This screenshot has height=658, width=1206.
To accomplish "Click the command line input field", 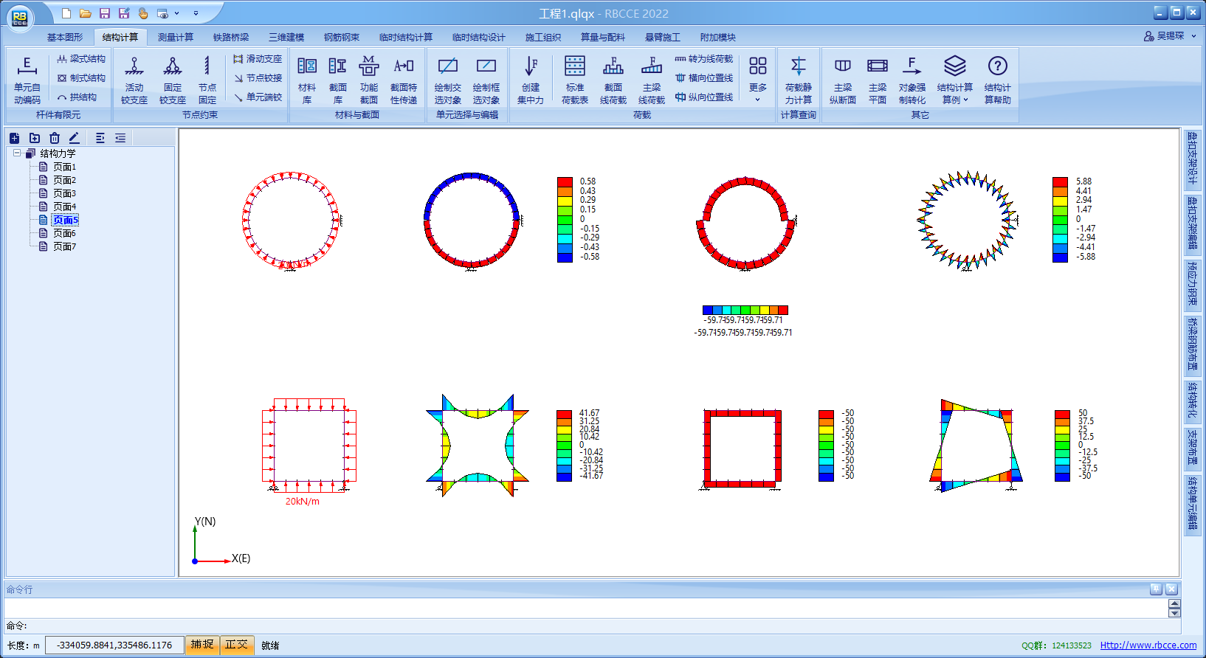I will point(583,608).
